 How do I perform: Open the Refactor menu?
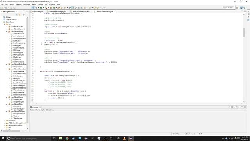tap(19, 4)
